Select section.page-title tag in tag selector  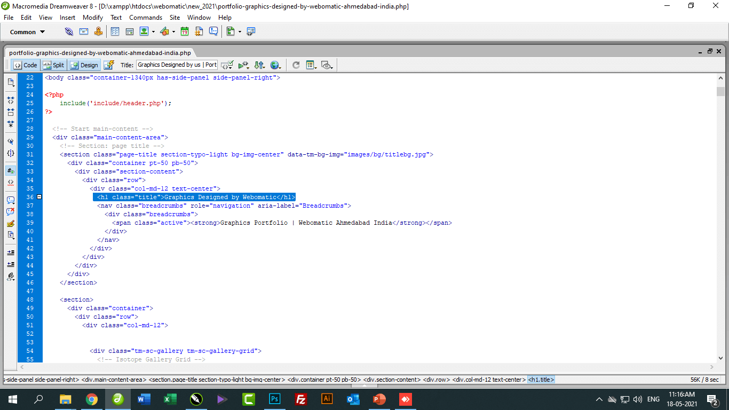(x=216, y=380)
